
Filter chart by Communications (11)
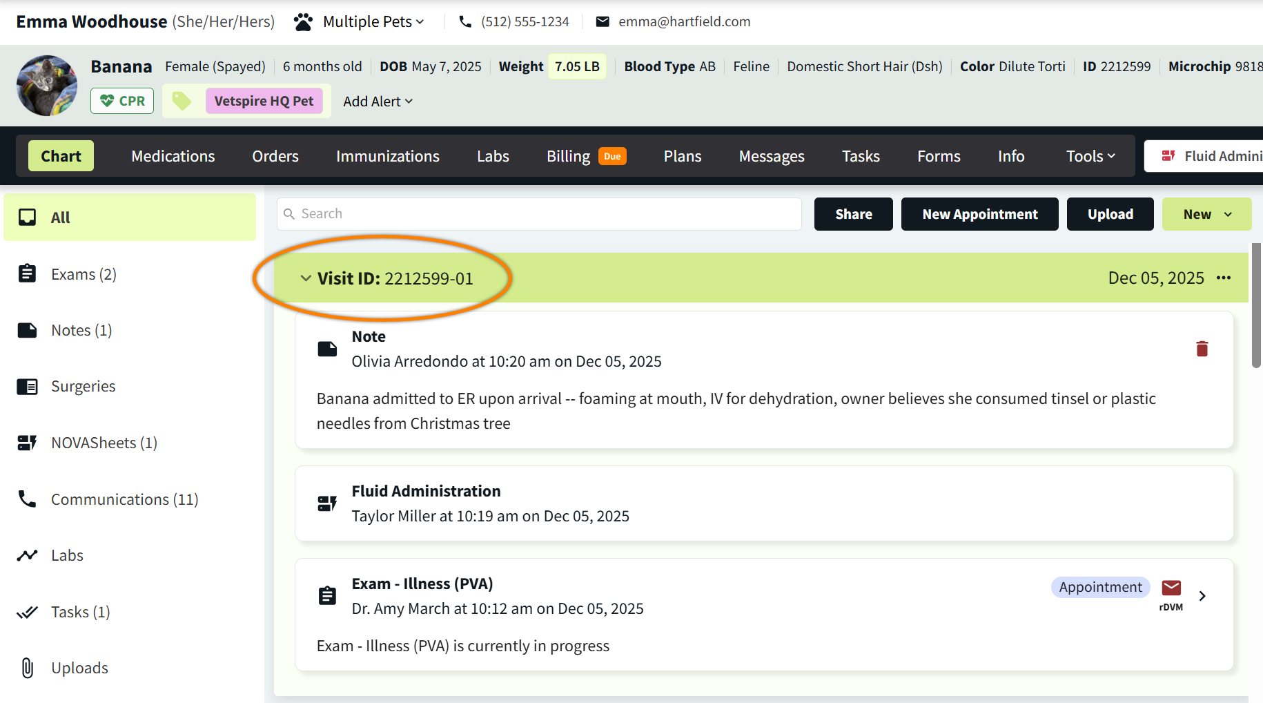tap(125, 499)
